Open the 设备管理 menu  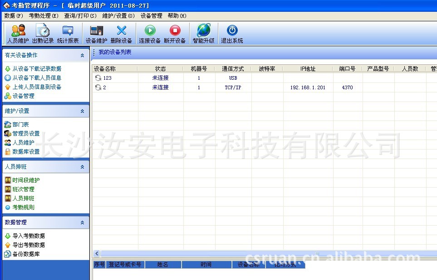(x=151, y=15)
